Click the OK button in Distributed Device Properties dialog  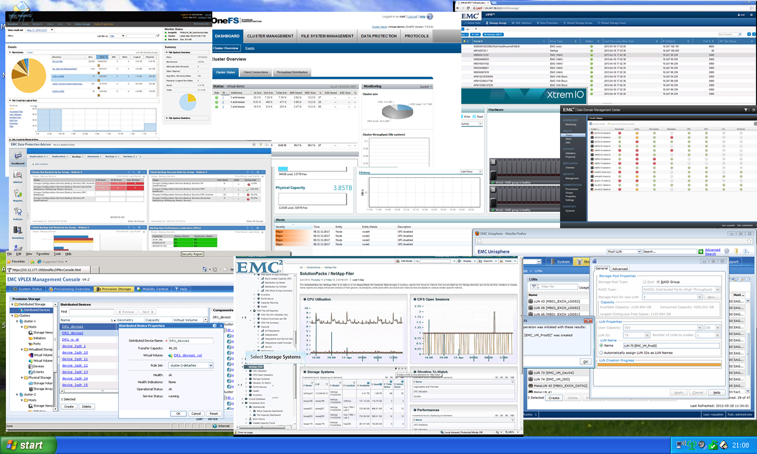(x=179, y=414)
